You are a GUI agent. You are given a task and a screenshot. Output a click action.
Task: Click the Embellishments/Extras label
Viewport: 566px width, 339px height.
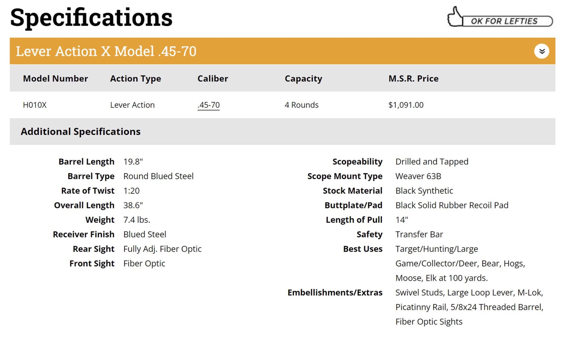tap(335, 293)
